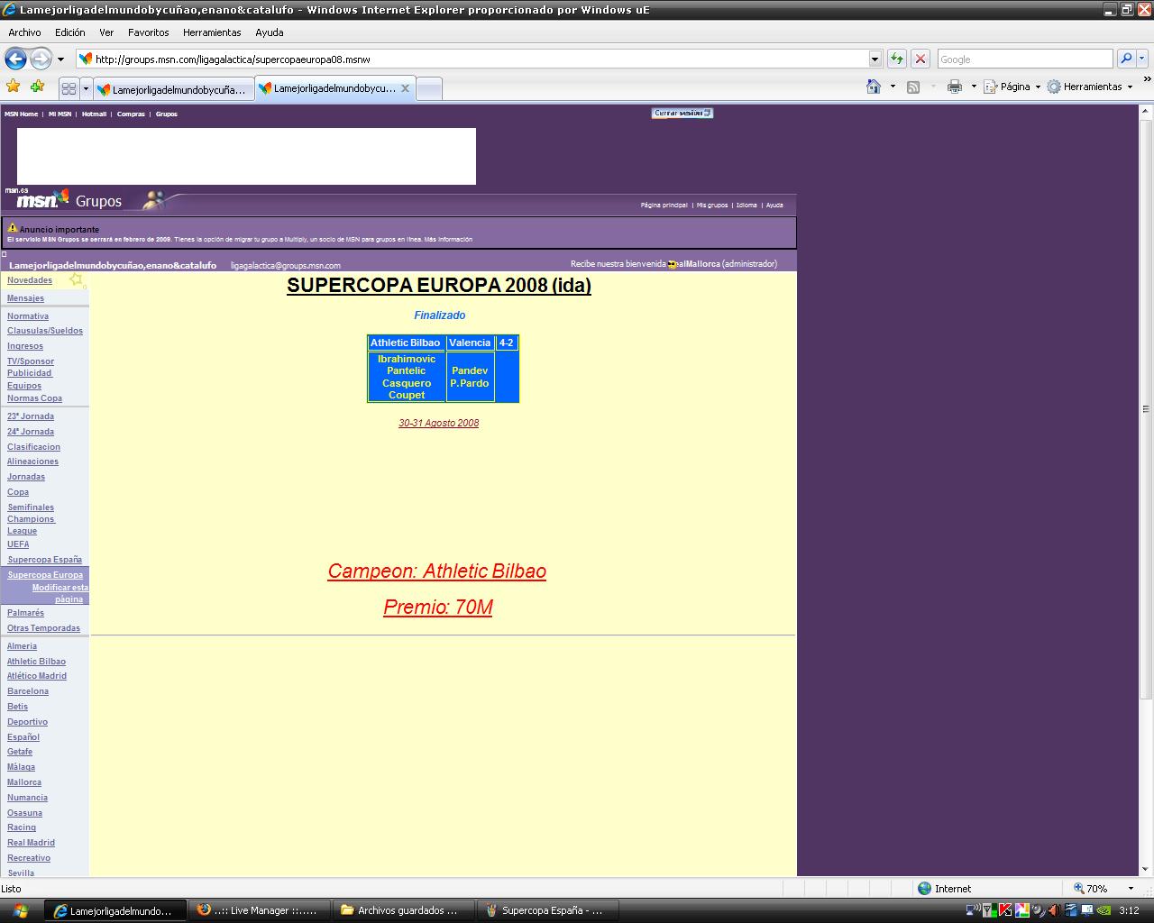
Task: Switch to the first Lamejorligadelmundobycuña tab
Action: point(173,89)
